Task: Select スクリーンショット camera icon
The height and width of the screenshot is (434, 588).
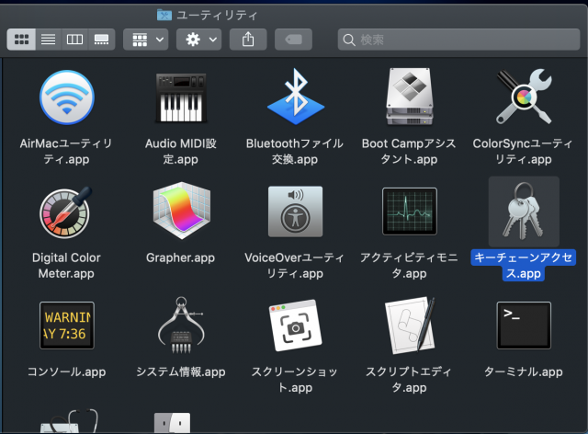Action: tap(296, 325)
